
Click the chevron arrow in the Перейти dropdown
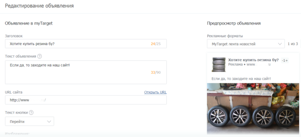[49, 122]
